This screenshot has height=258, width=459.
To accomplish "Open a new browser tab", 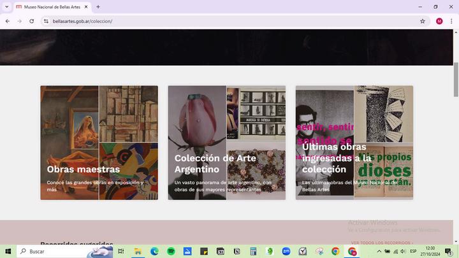I will (98, 7).
